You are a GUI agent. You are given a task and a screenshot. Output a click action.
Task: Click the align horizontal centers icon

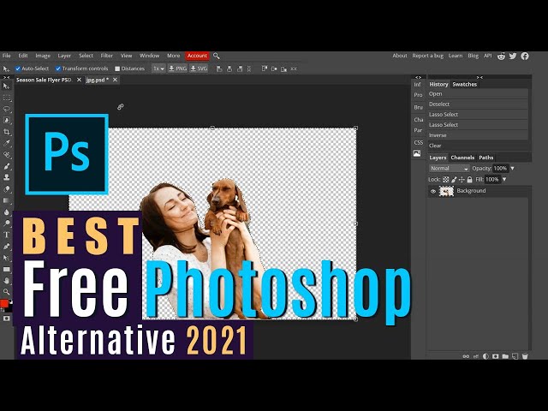coord(229,68)
